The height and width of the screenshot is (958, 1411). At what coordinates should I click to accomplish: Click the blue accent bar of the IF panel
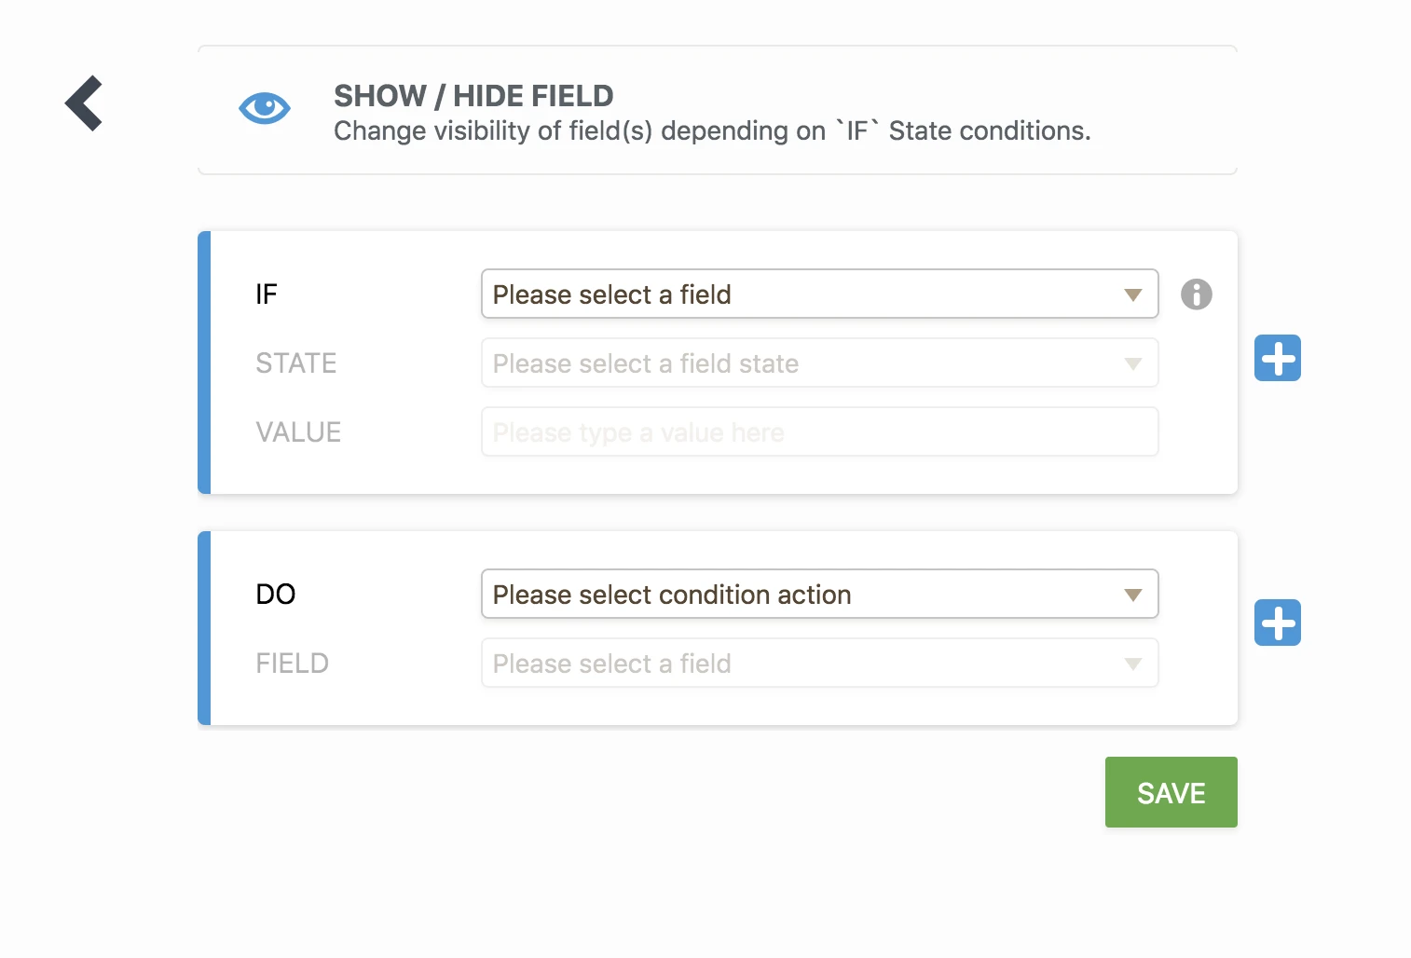[x=203, y=363]
